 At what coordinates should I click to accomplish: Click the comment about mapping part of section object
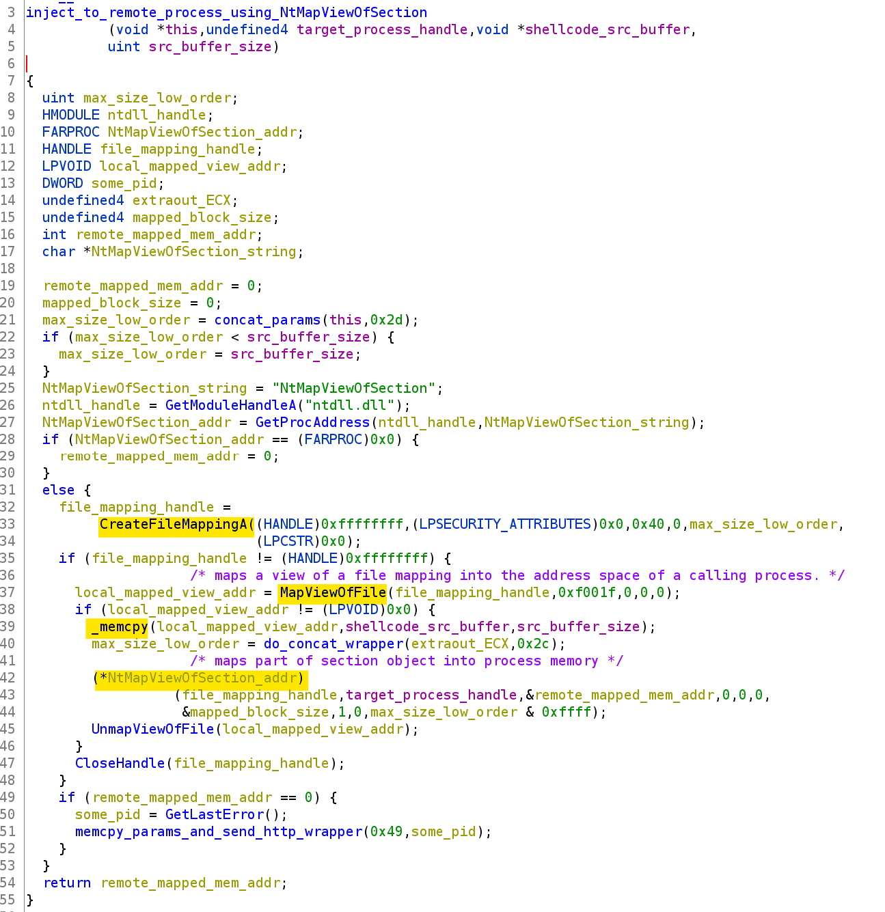click(407, 661)
